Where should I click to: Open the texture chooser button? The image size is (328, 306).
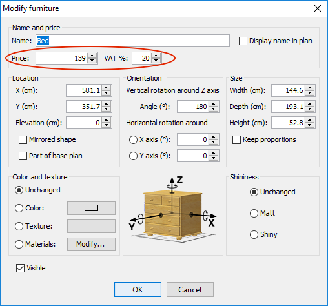click(91, 226)
